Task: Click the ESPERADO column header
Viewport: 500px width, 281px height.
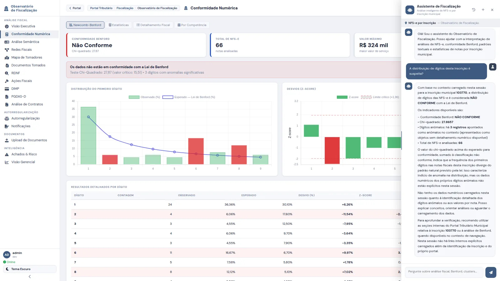Action: (249, 195)
